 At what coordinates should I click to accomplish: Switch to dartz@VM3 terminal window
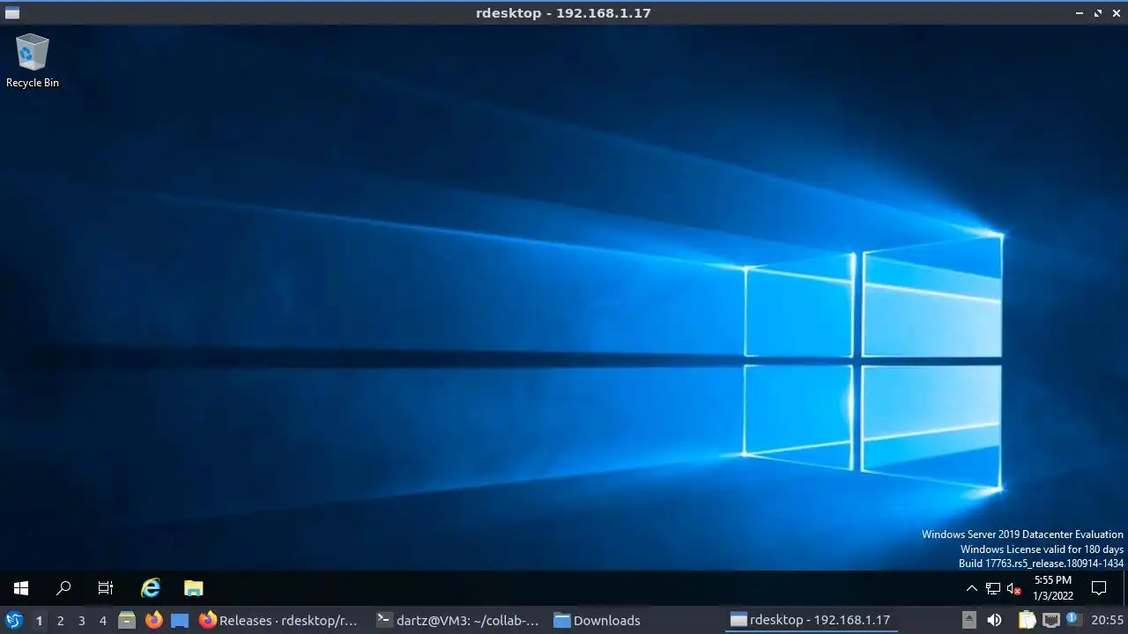click(458, 620)
